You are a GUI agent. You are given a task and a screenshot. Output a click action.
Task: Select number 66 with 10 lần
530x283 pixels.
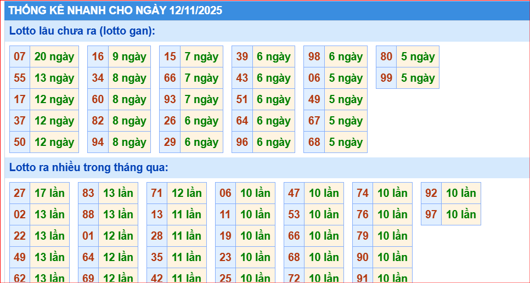[294, 236]
